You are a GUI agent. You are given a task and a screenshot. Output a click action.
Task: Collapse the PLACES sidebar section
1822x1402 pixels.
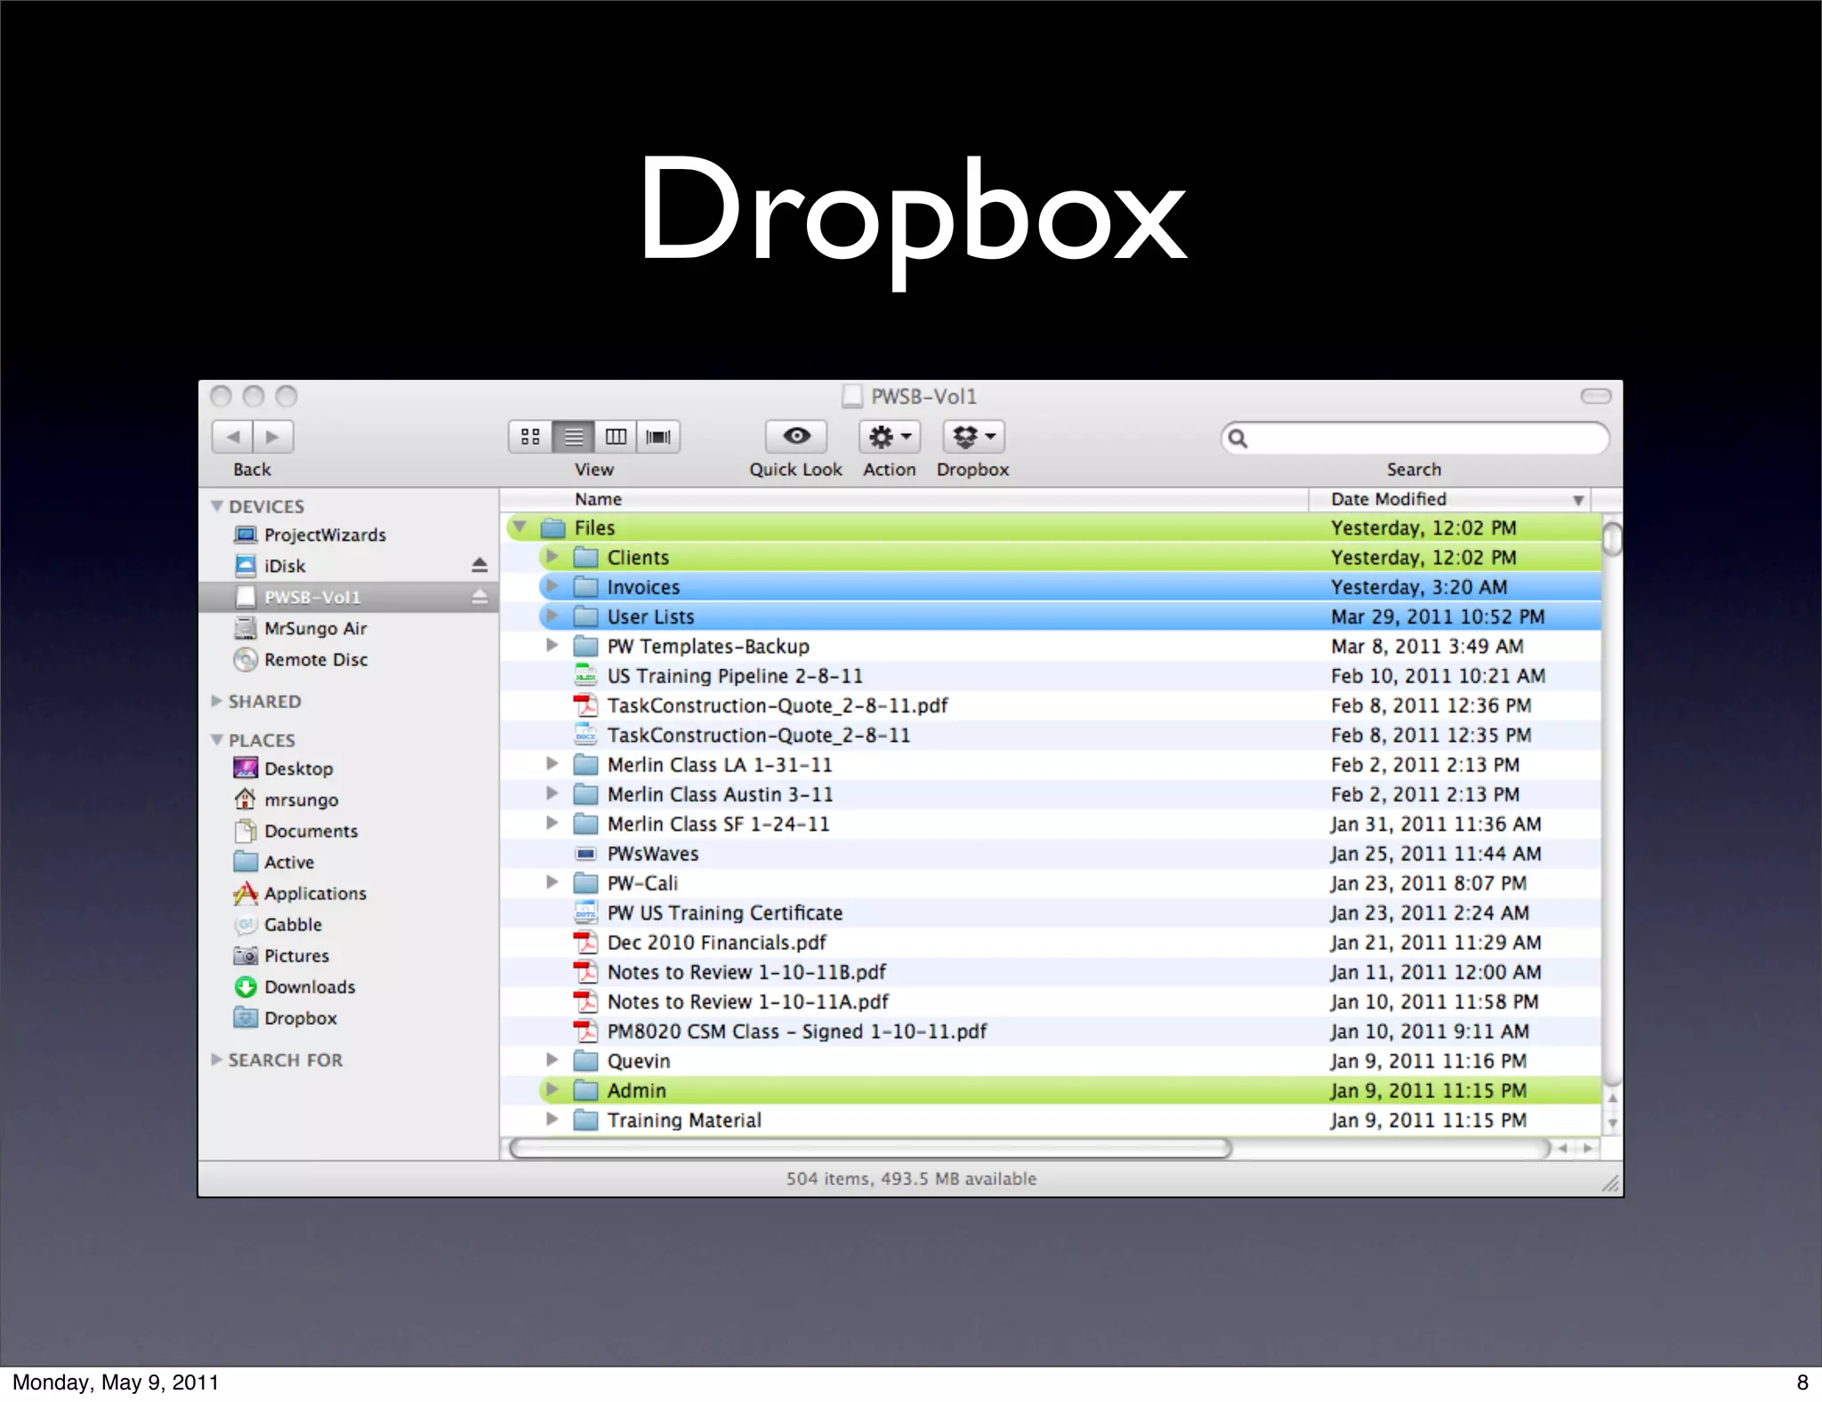click(x=216, y=740)
